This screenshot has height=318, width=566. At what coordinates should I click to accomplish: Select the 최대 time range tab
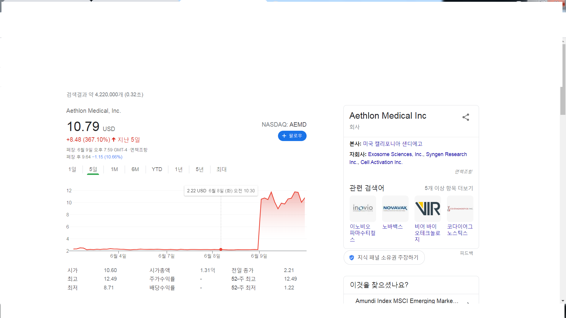pyautogui.click(x=221, y=169)
